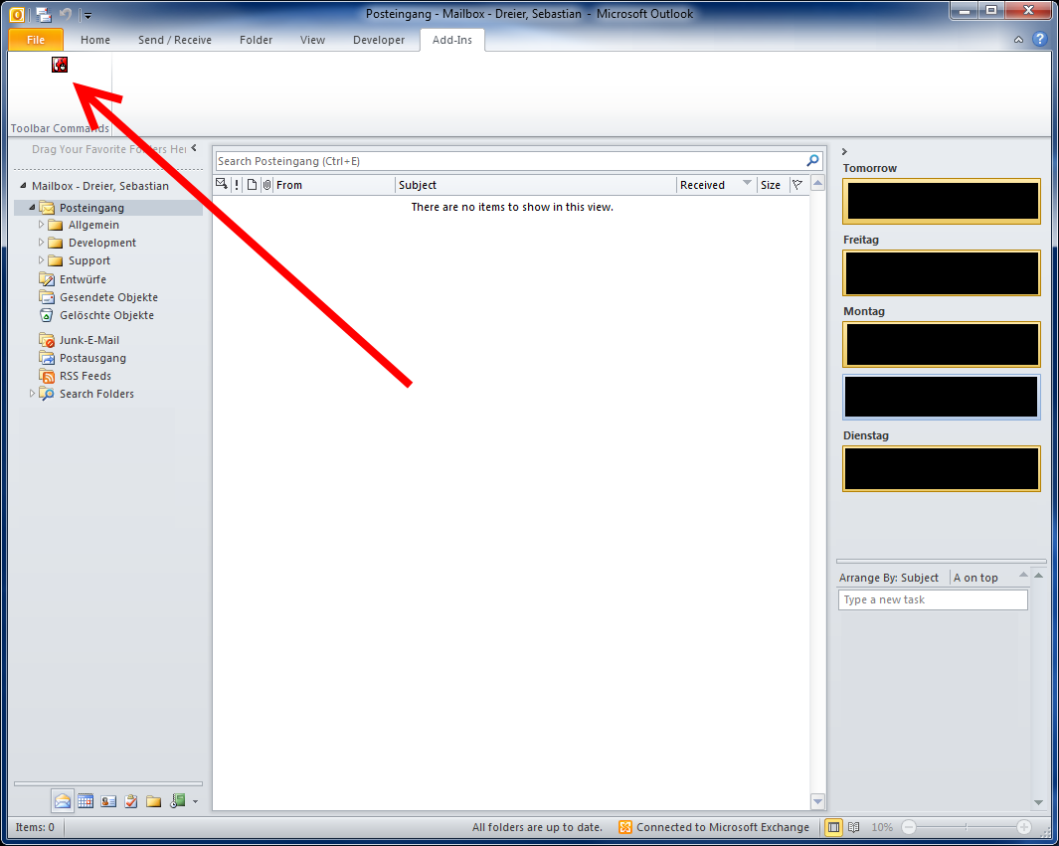The image size is (1059, 846).
Task: Click the Outlook Help question mark icon
Action: click(x=1039, y=40)
